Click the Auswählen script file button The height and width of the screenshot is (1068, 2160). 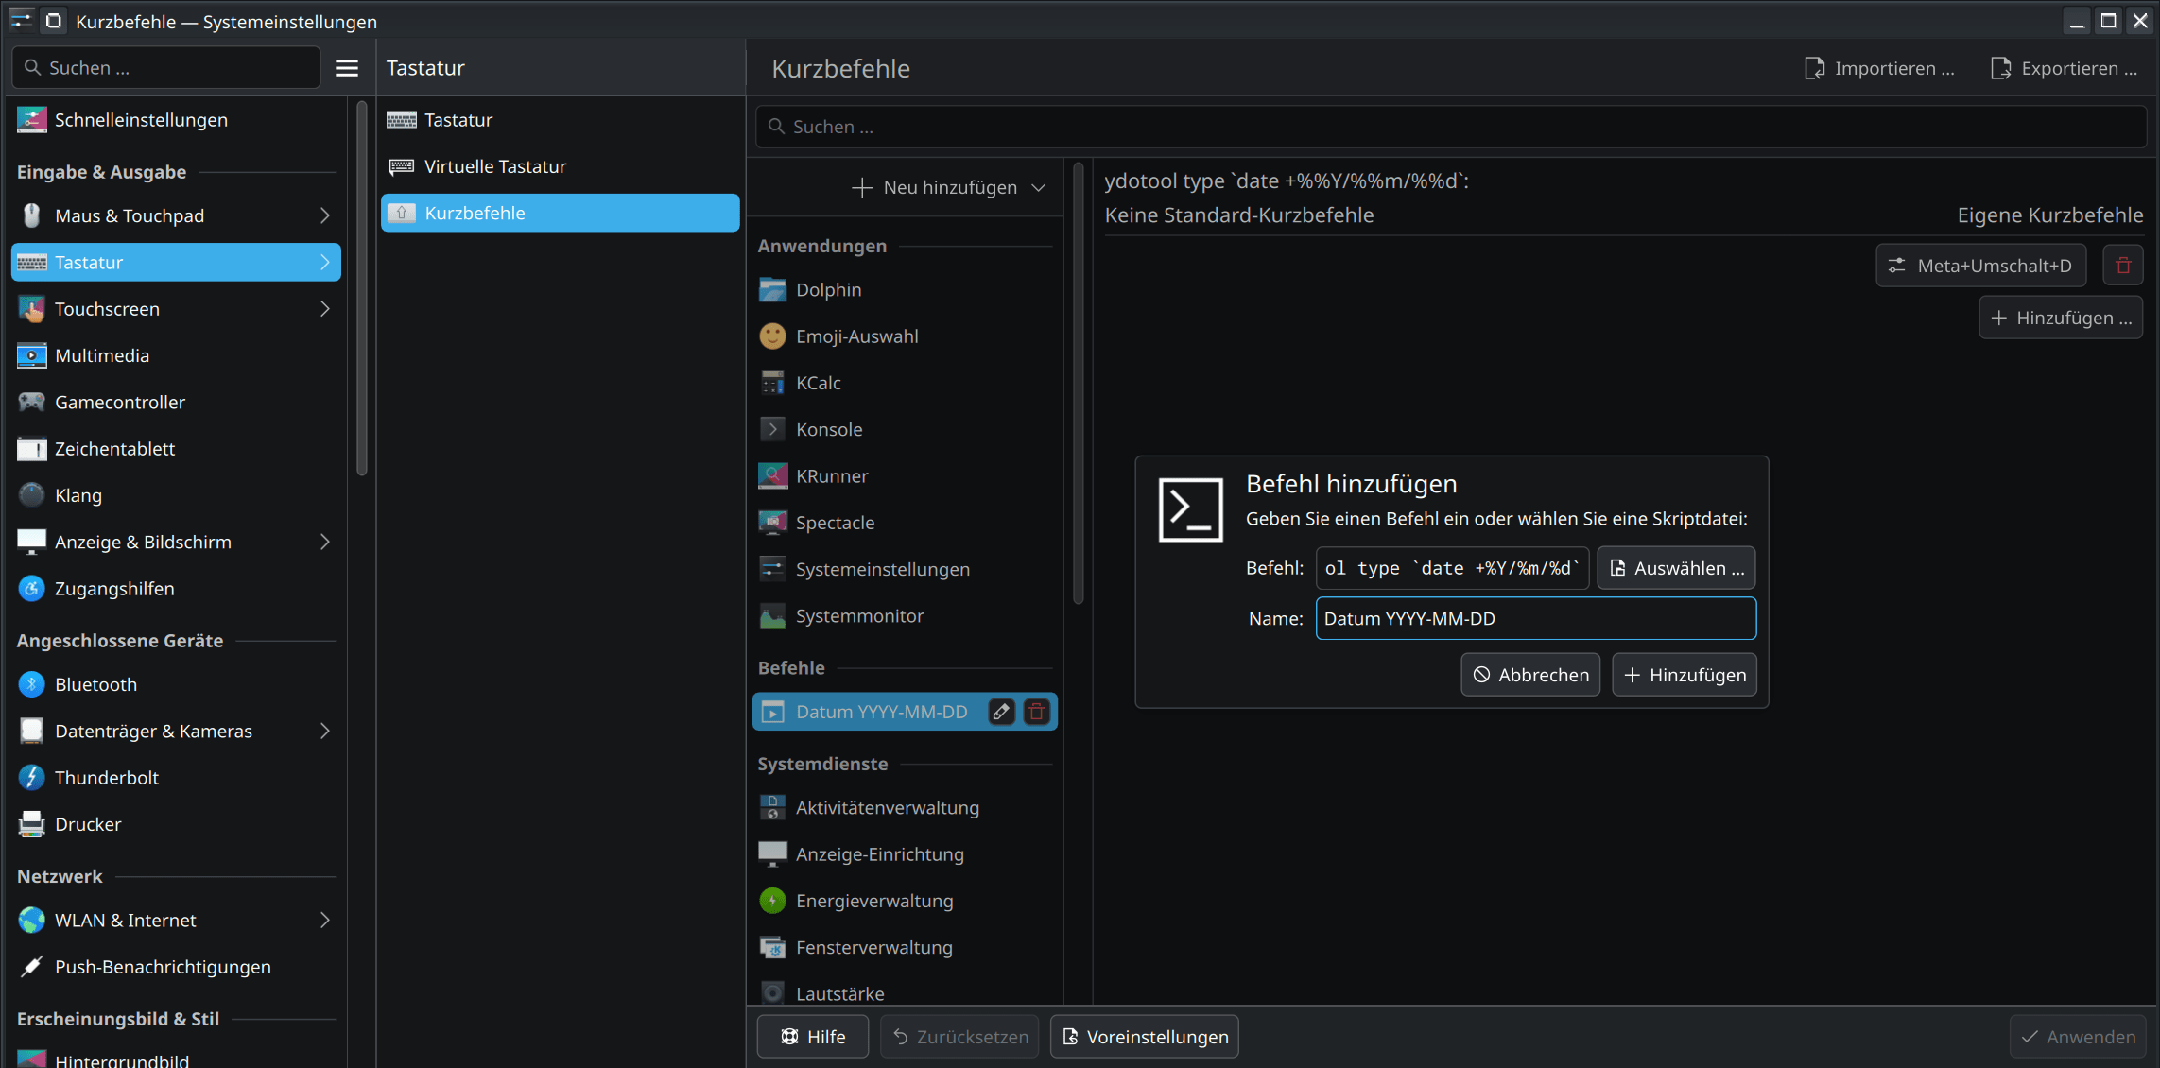(1675, 568)
